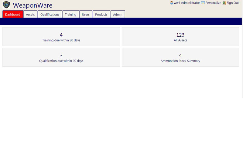Viewport: 243px width, 160px height.
Task: Click the Personalize grid icon
Action: (x=203, y=3)
